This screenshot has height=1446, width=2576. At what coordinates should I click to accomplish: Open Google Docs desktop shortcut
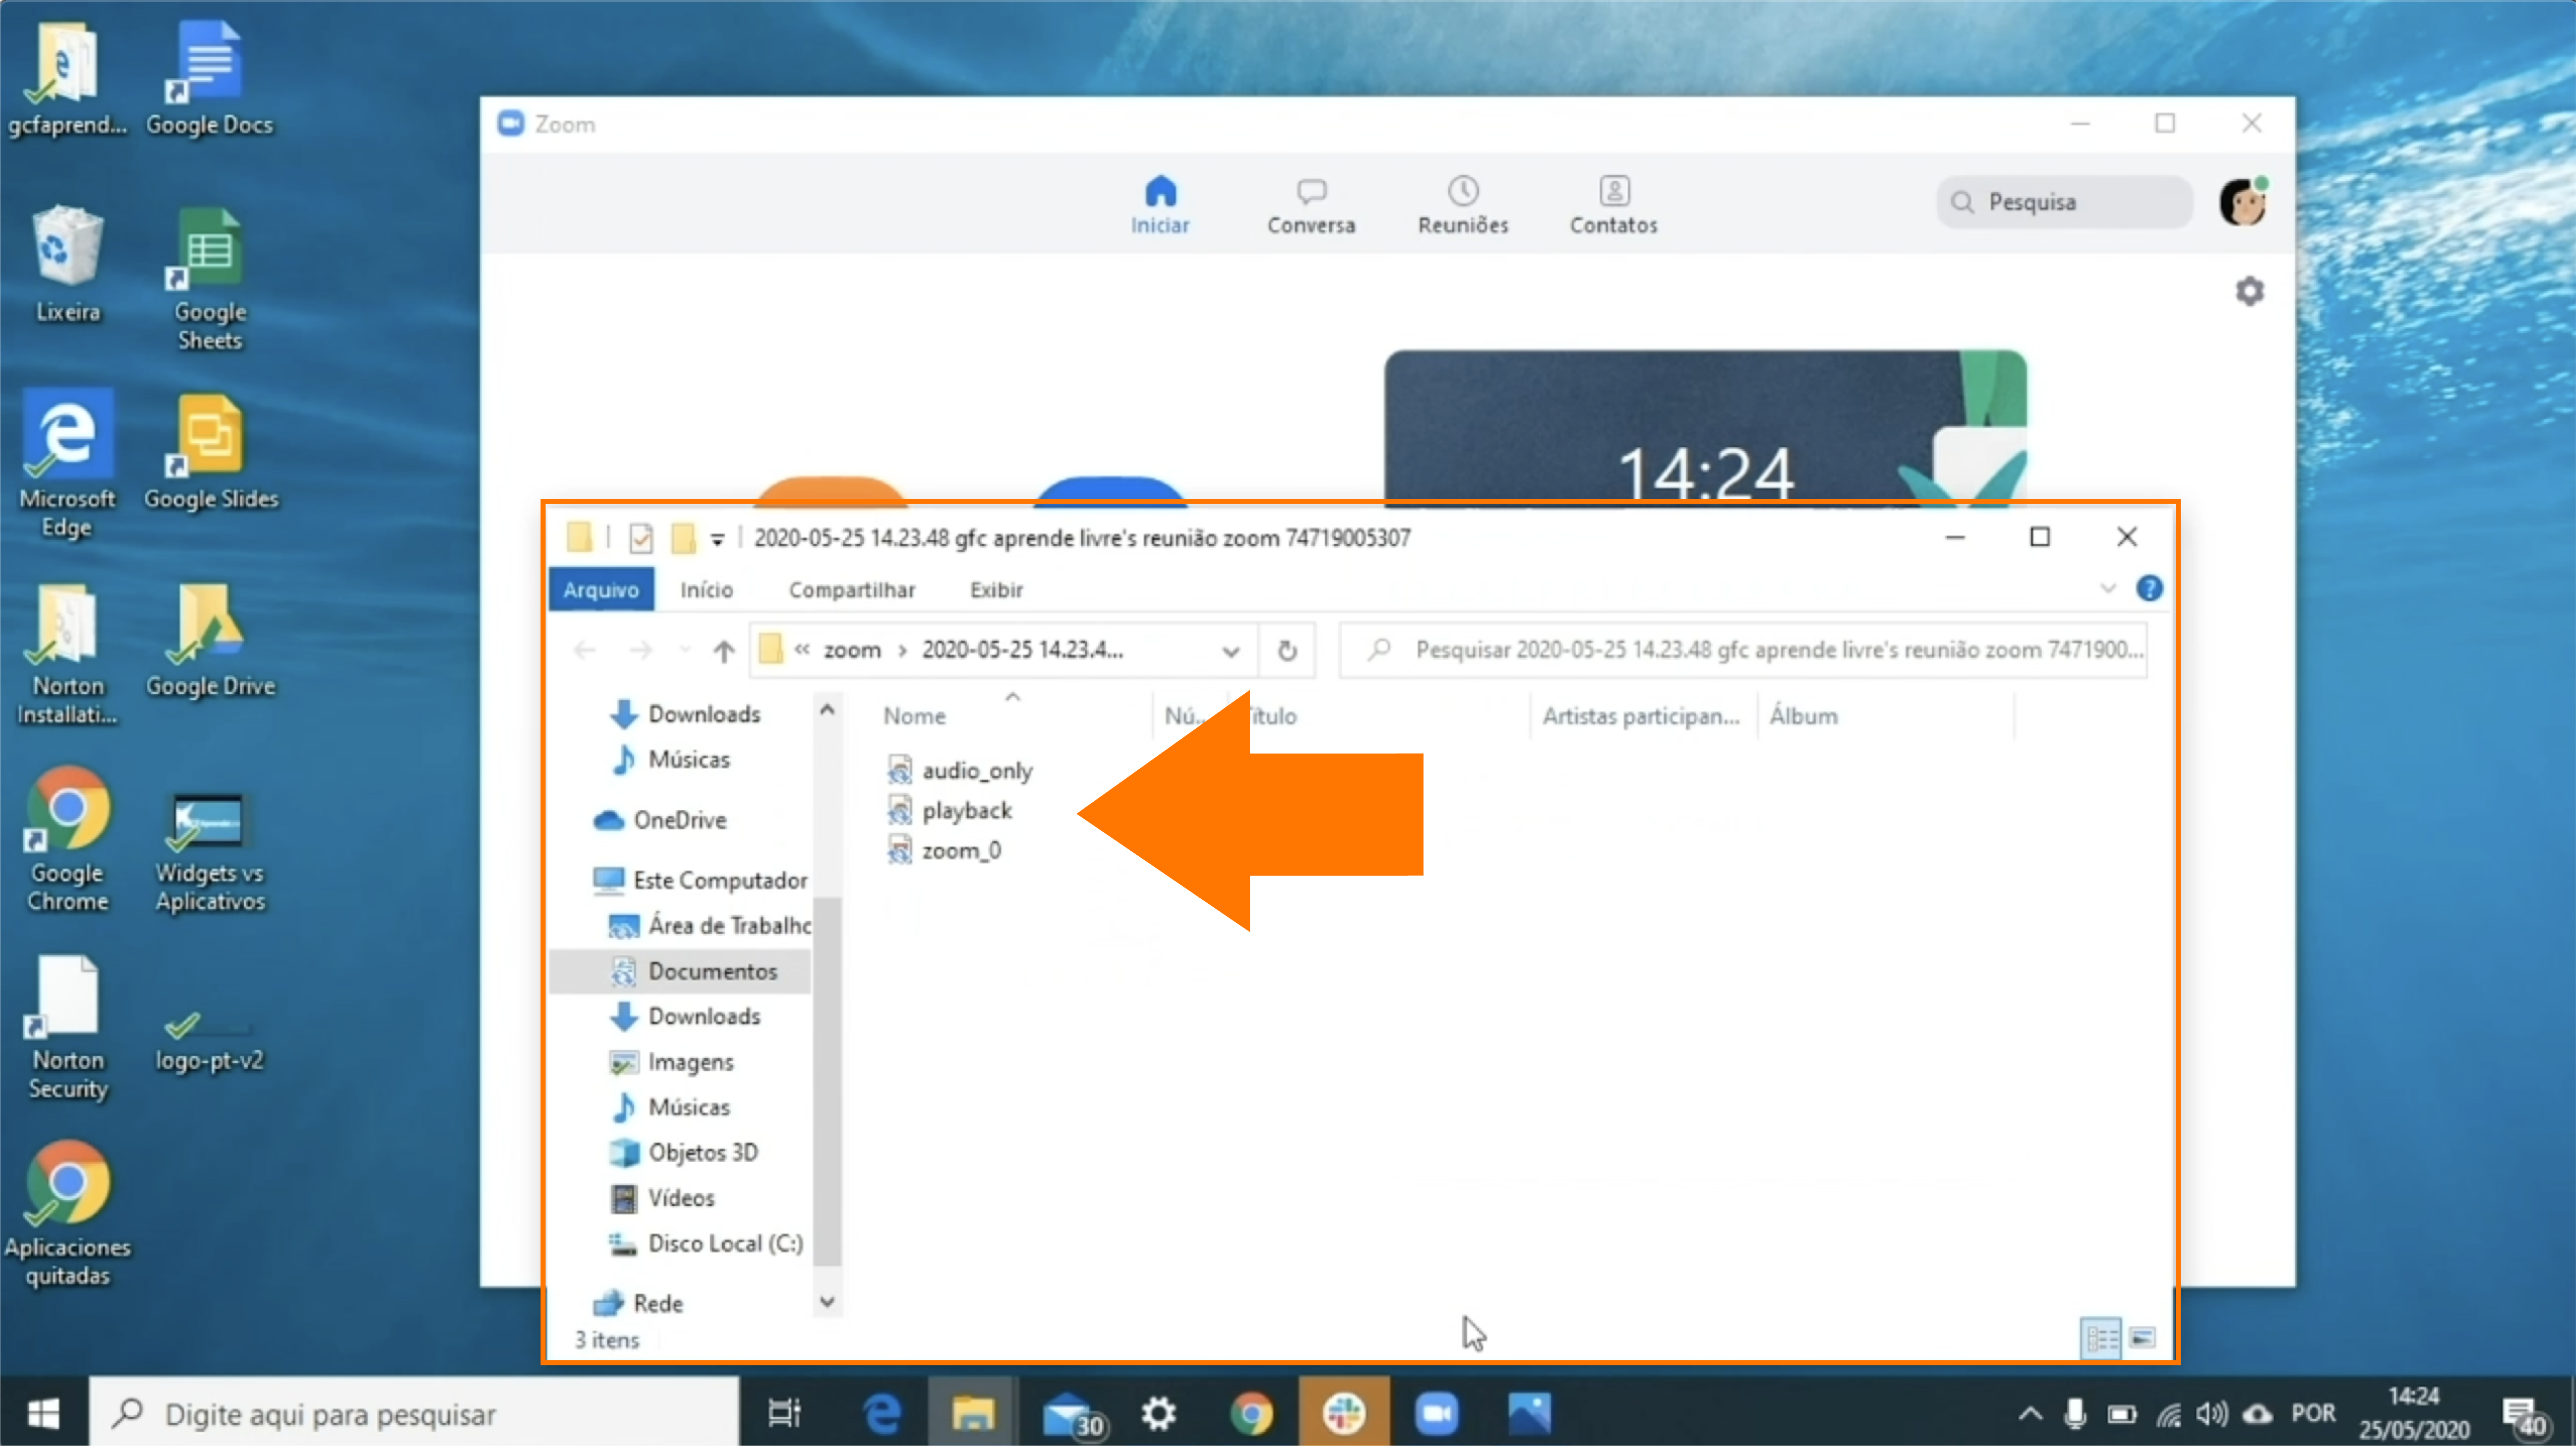coord(208,78)
